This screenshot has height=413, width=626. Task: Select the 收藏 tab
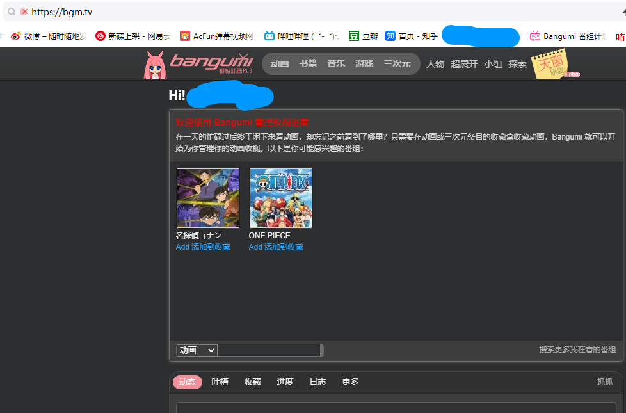[x=252, y=382]
